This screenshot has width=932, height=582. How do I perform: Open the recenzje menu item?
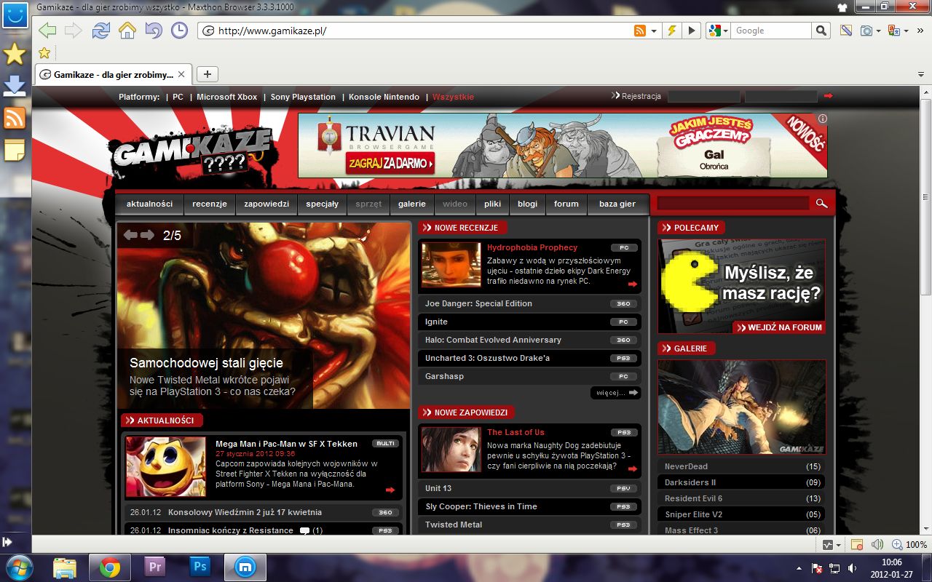pyautogui.click(x=210, y=204)
